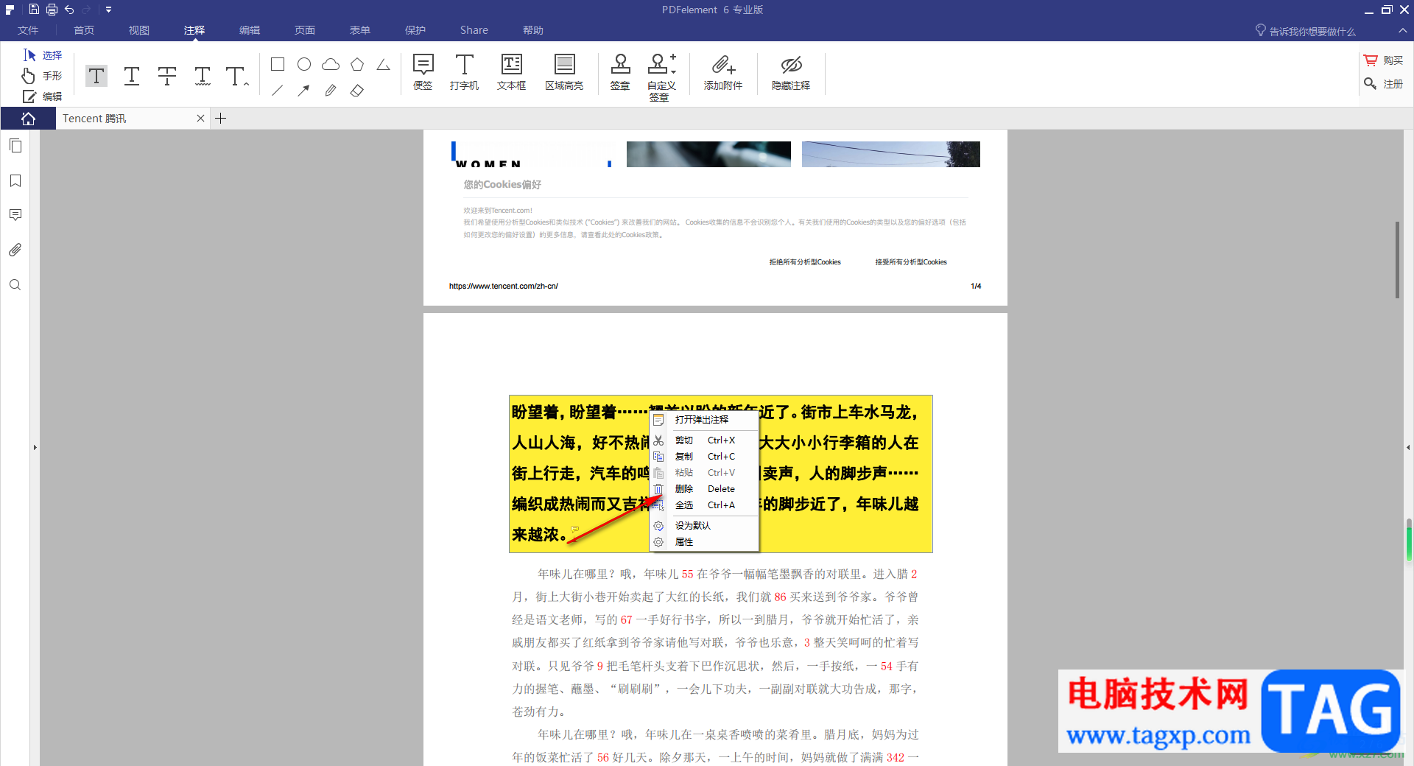Switch to the 编辑 ribbon tab

tap(250, 30)
